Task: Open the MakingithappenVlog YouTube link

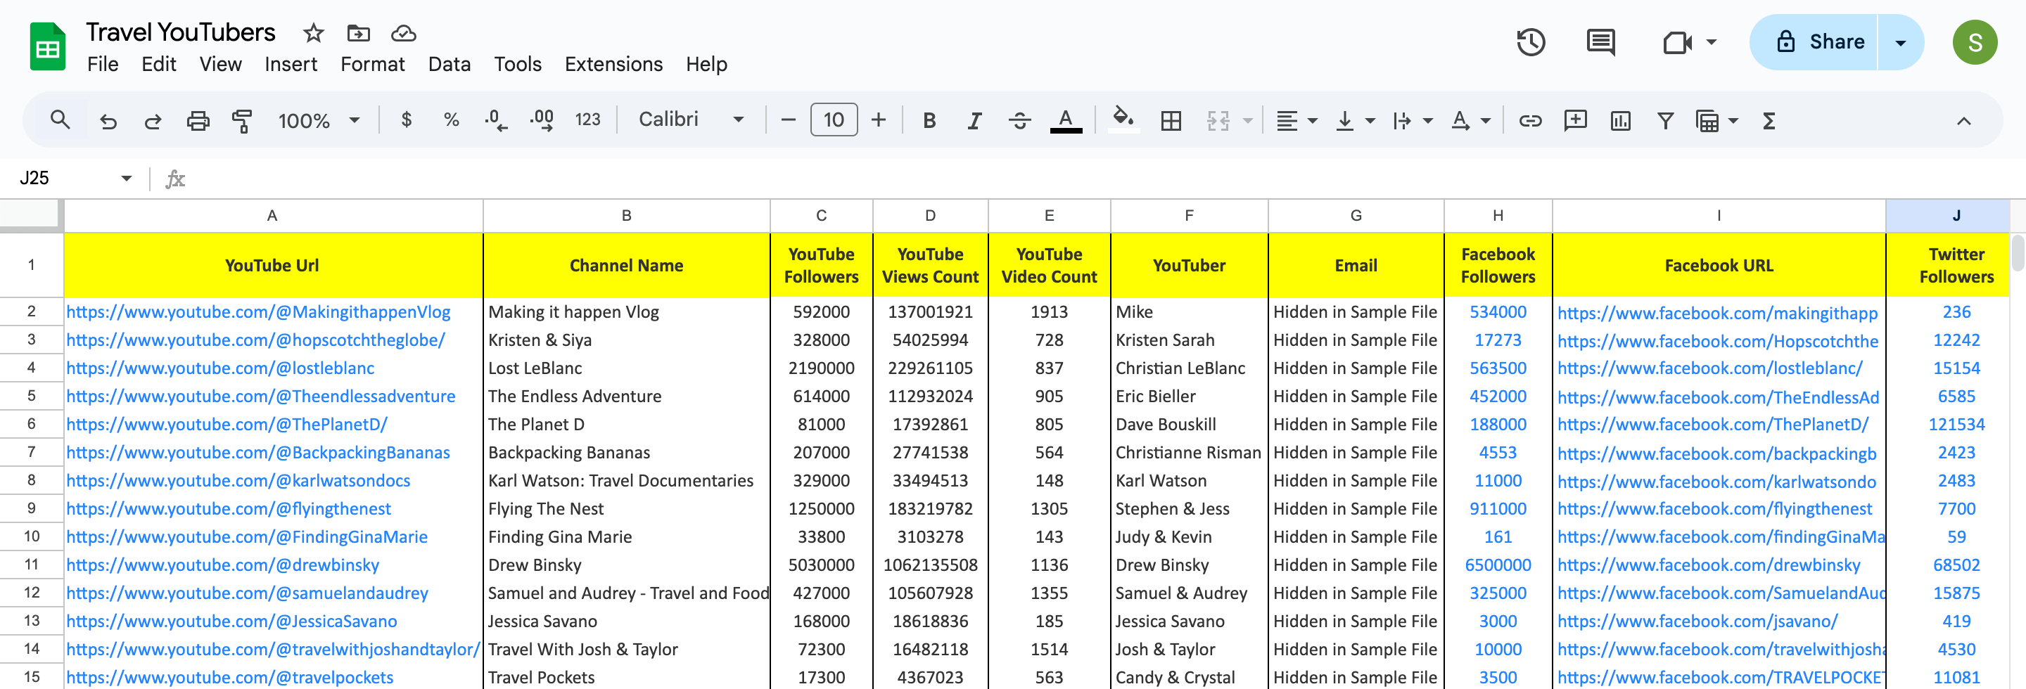Action: (x=258, y=312)
